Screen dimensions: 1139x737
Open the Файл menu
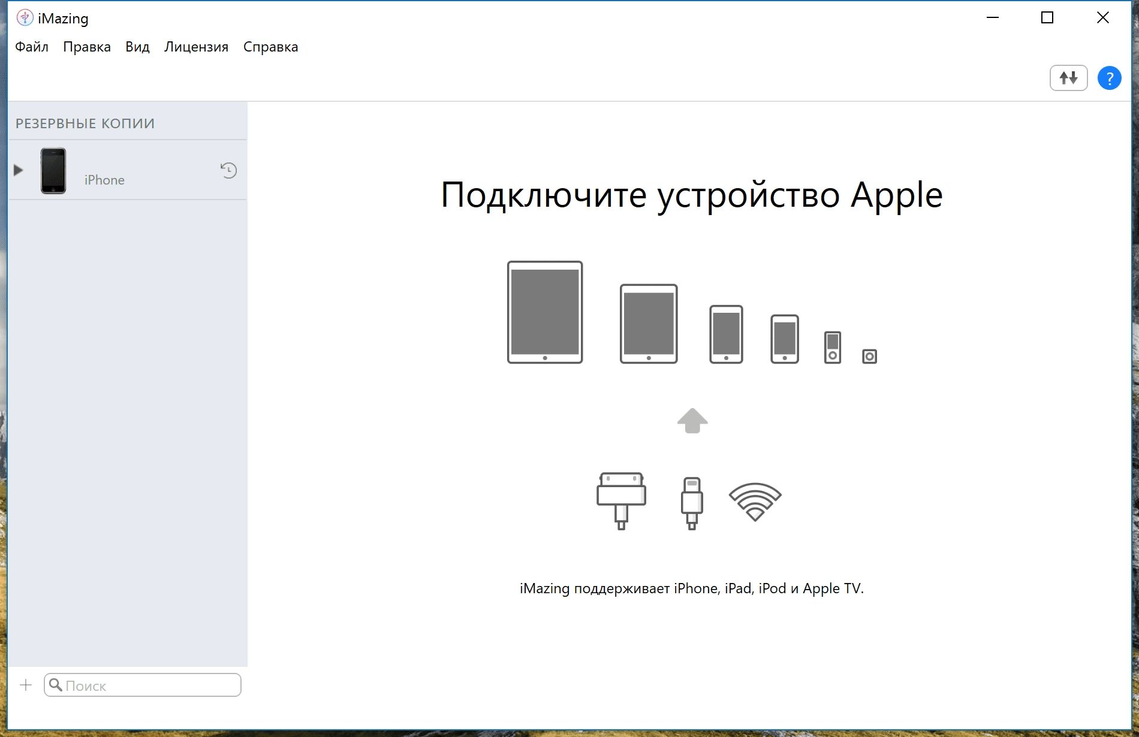[32, 47]
